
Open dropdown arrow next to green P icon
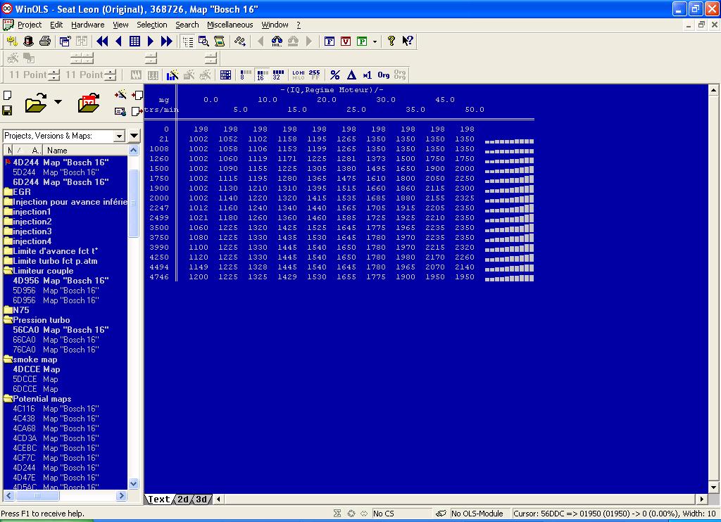coord(375,42)
